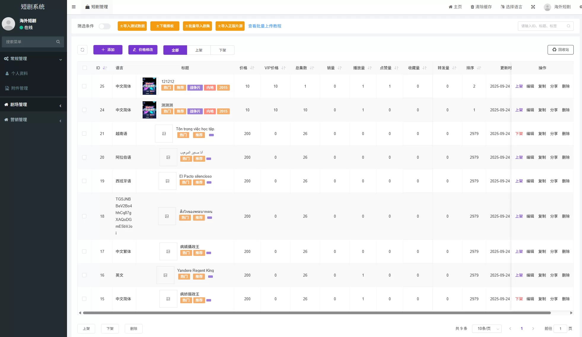Click search icon in ID/title search box
The width and height of the screenshot is (582, 337).
tap(568, 26)
